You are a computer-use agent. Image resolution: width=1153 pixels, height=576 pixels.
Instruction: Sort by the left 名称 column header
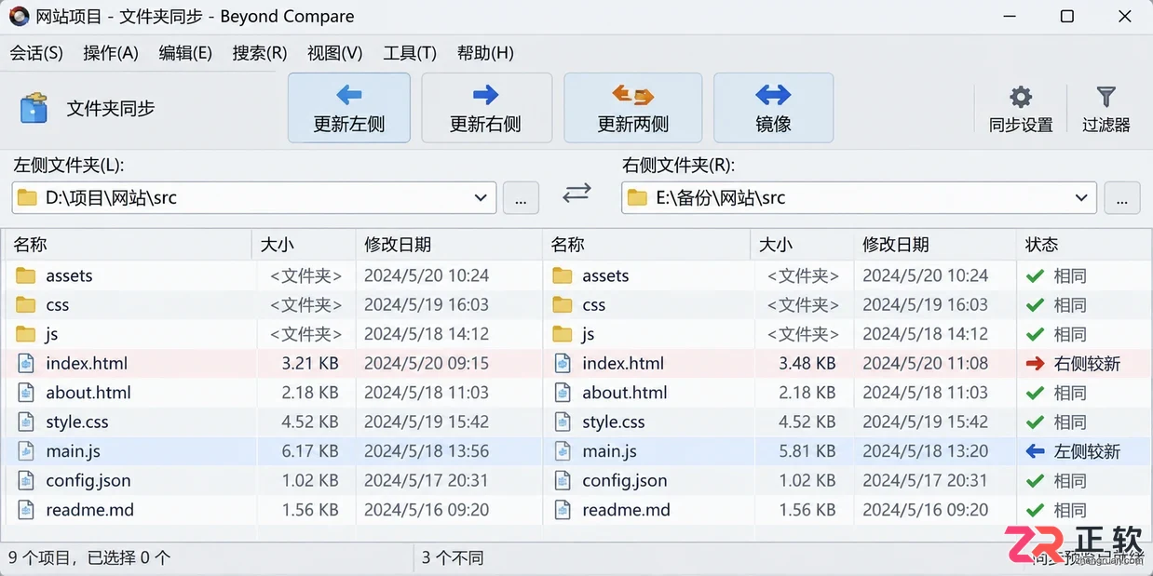coord(128,245)
